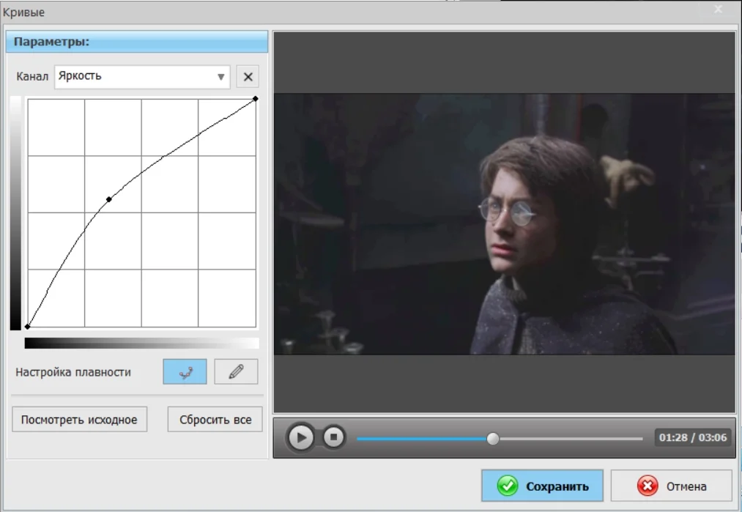This screenshot has height=512, width=742.
Task: Click the playback seek slider handle
Action: click(493, 438)
